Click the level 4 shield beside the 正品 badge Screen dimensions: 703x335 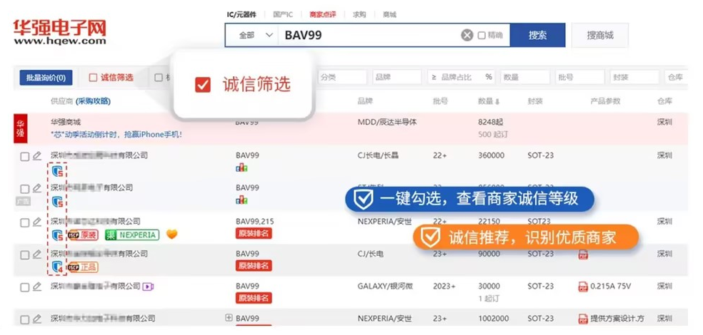click(x=57, y=267)
